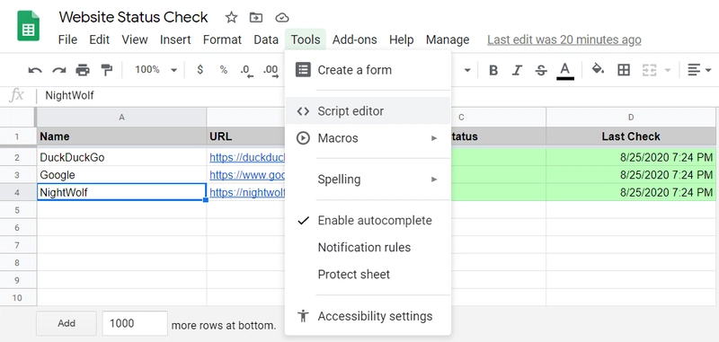Viewport: 719px width, 342px height.
Task: Redo the last action
Action: pyautogui.click(x=58, y=70)
